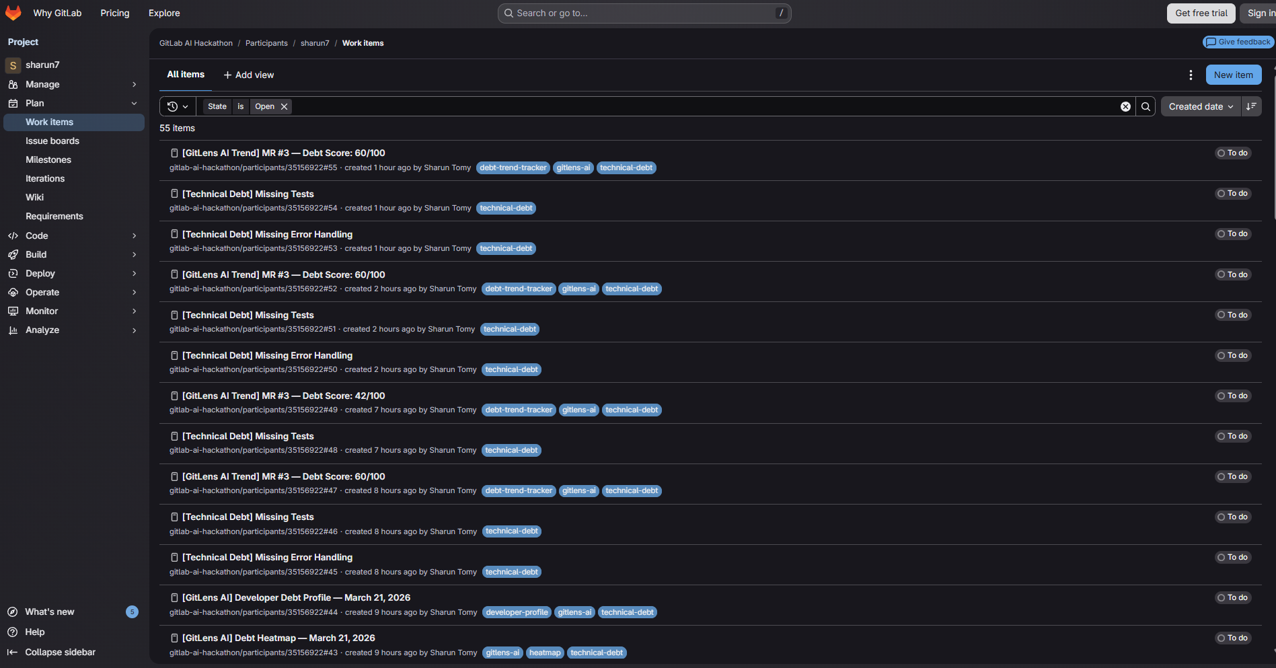Open Debt Heatmap March 21 item

278,638
